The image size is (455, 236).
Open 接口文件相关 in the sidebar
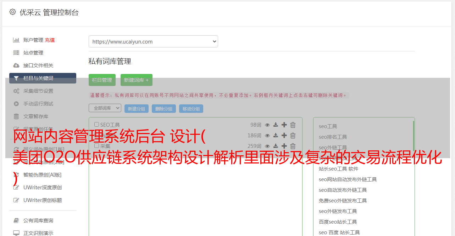38,65
